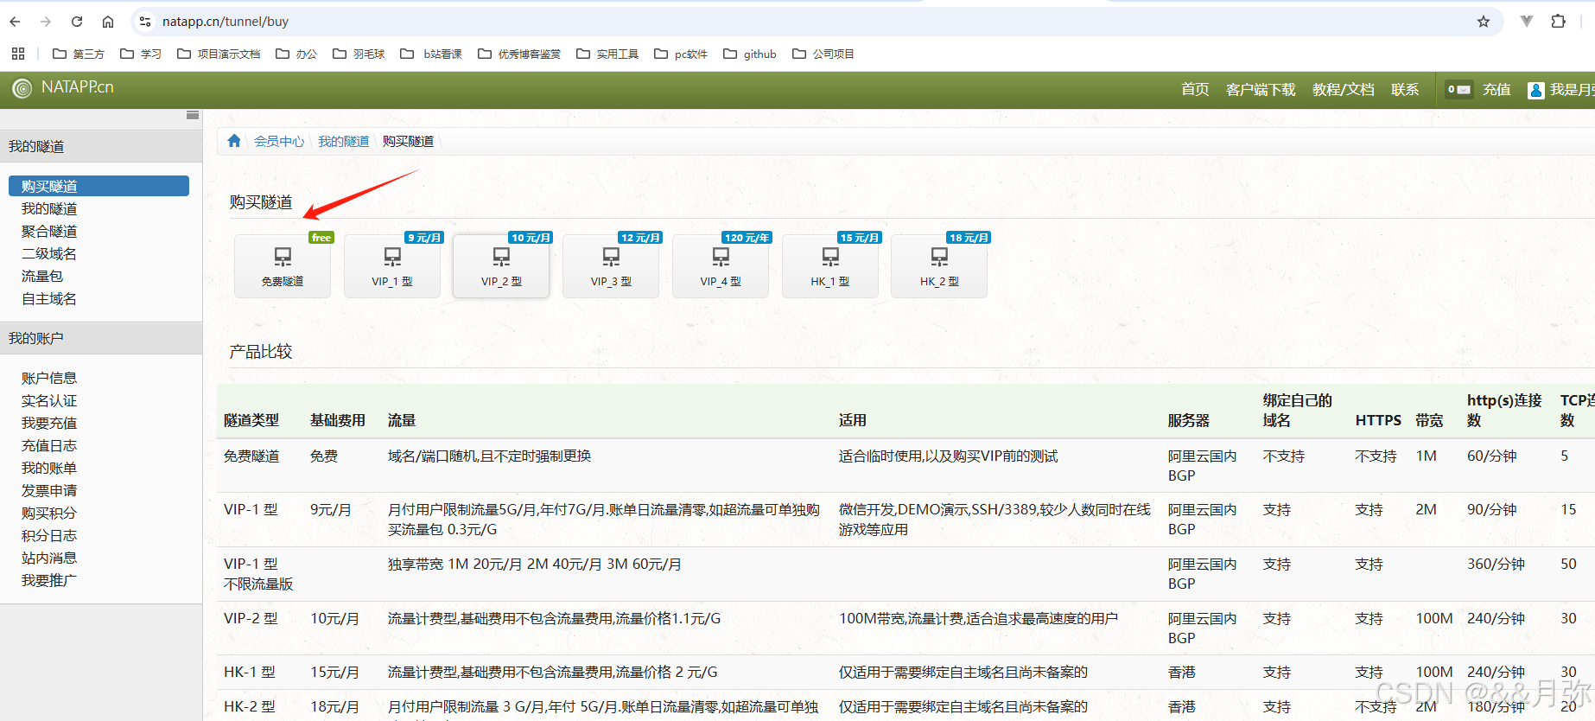This screenshot has height=721, width=1595.
Task: Select the HK_1 型 tunnel card
Action: [830, 266]
